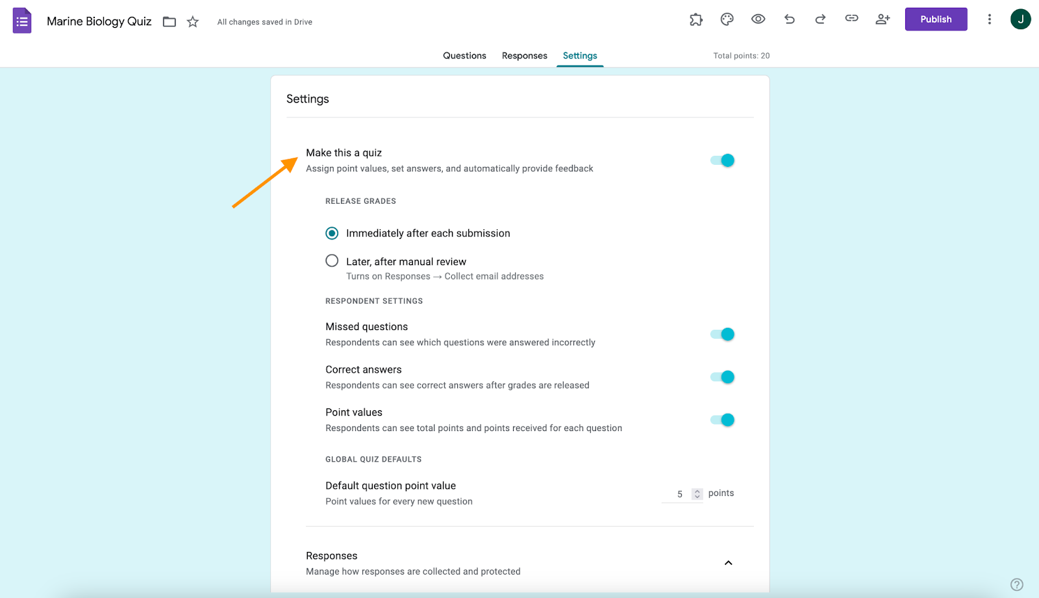Screen dimensions: 1039x598
Task: Open the customize theme palette icon
Action: [x=727, y=19]
